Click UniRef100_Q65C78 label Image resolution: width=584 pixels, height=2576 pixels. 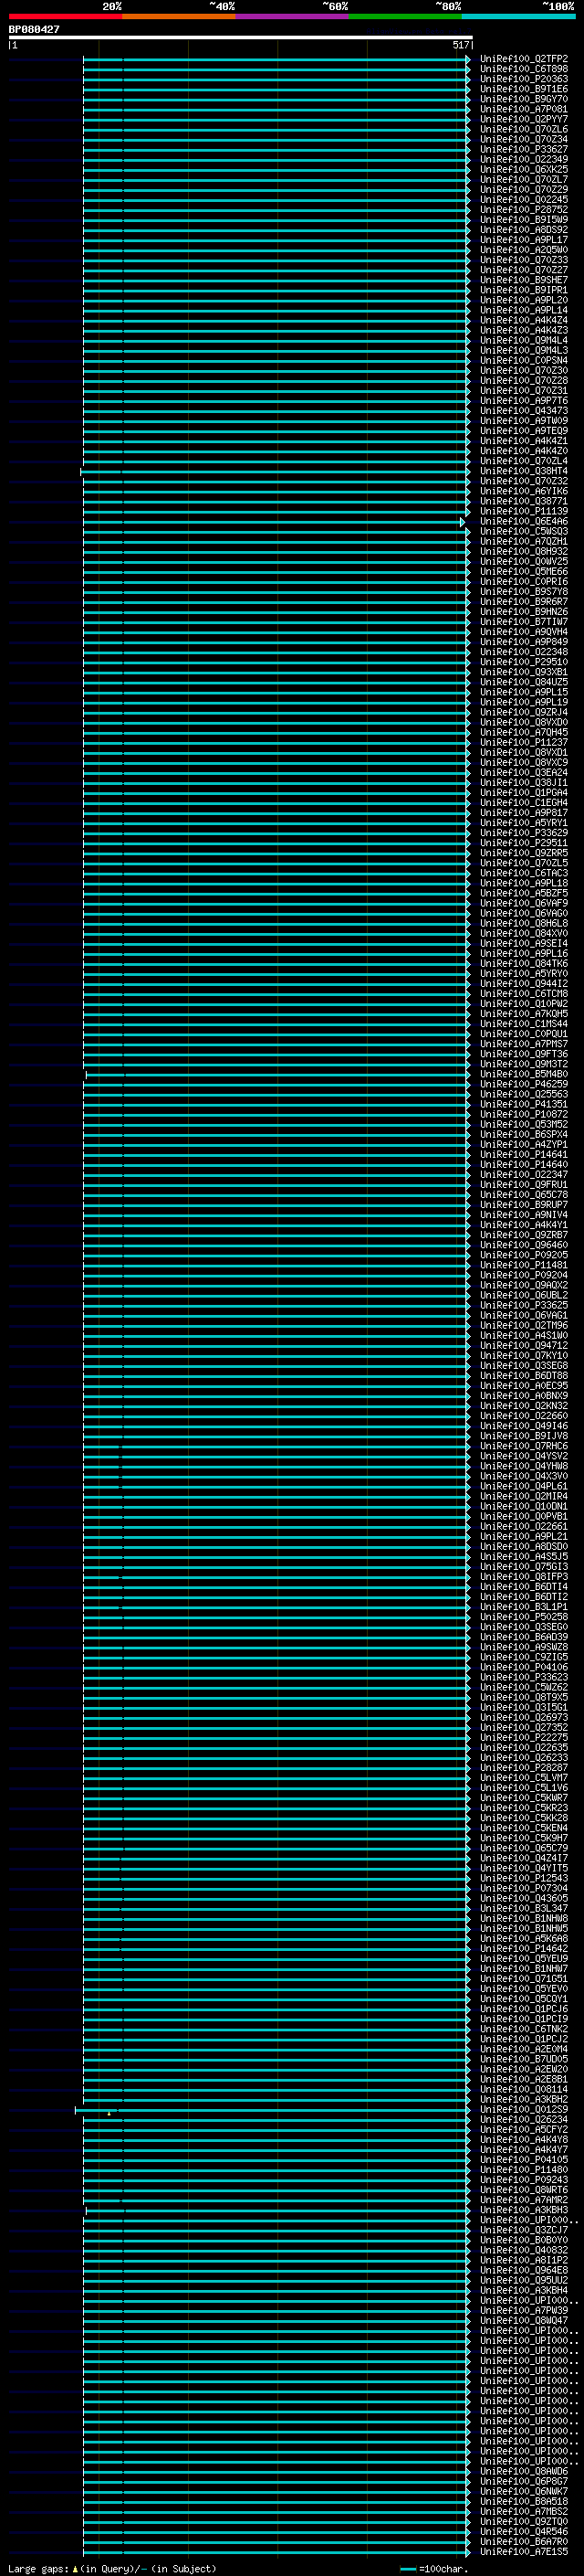523,1195
